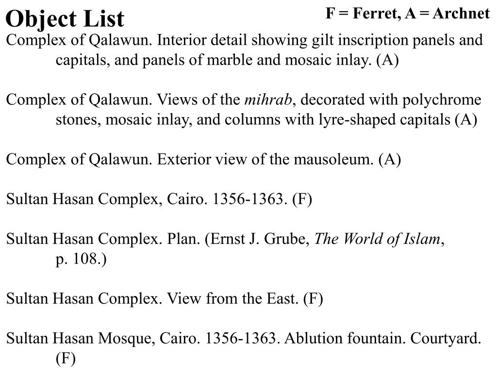Screen dimensions: 497x373
Task: Click the '(A)' after 'mausoleum.'
Action: (x=390, y=159)
